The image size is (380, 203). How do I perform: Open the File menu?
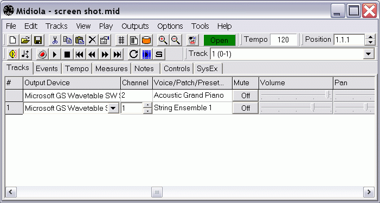pyautogui.click(x=11, y=26)
